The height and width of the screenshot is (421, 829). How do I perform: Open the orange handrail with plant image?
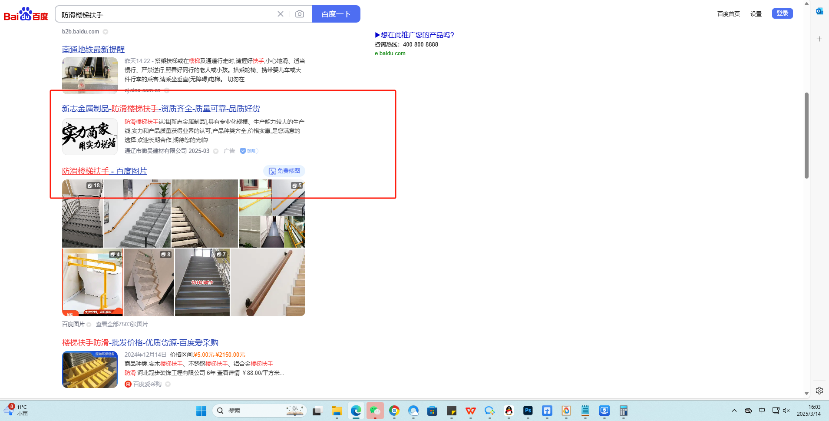pos(138,213)
